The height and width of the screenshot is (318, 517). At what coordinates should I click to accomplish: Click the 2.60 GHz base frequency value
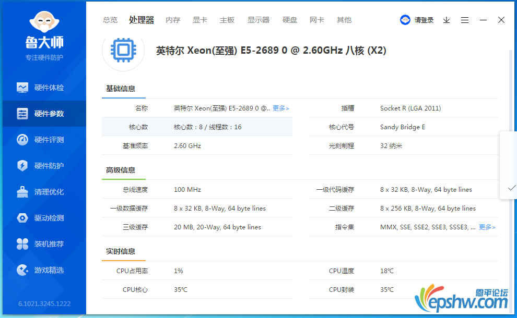click(187, 146)
